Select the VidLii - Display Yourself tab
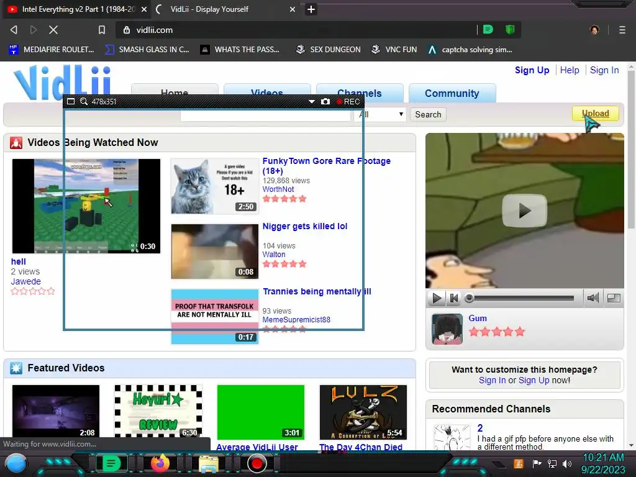 225,9
